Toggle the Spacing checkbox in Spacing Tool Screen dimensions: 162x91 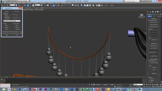tap(4, 16)
